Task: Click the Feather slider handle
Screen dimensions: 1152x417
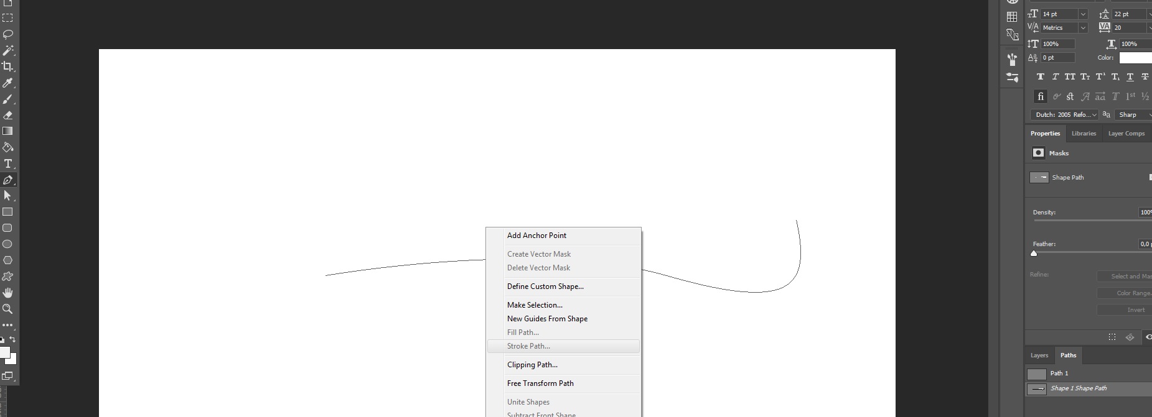Action: click(1034, 253)
